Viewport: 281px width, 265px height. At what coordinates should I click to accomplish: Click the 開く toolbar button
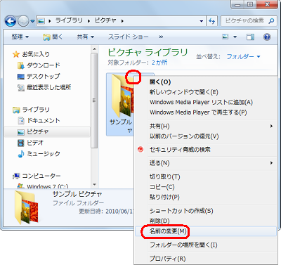(53, 37)
